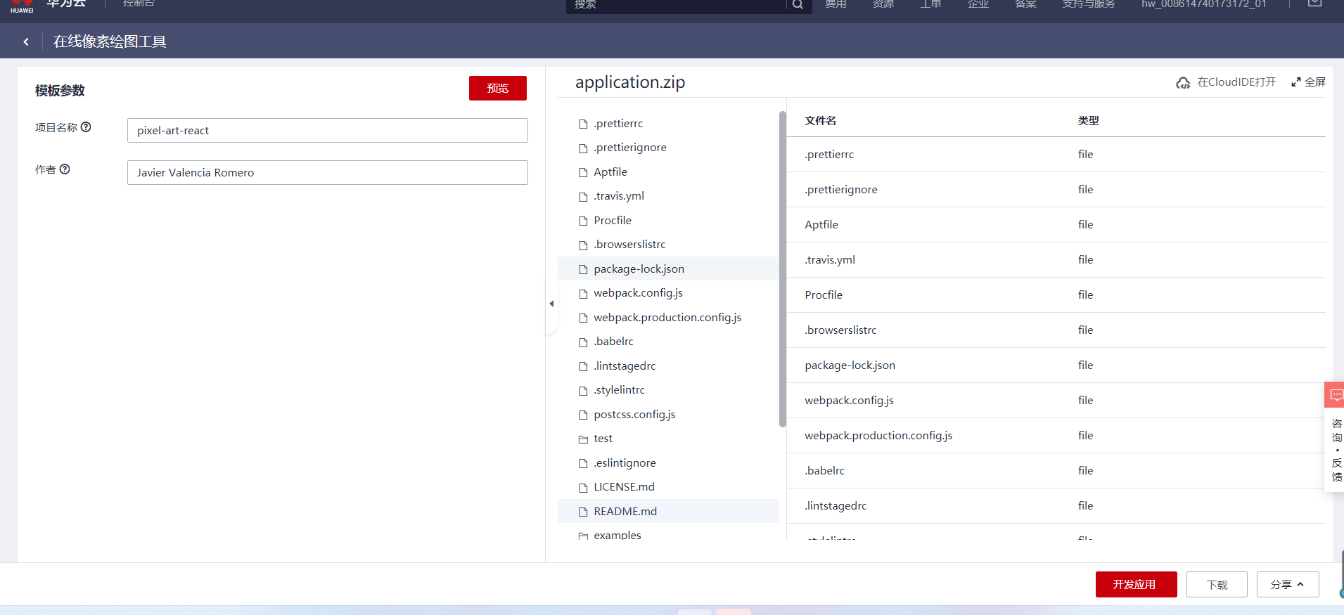
Task: Click webpack.production.config.js in the file table
Action: tap(878, 435)
